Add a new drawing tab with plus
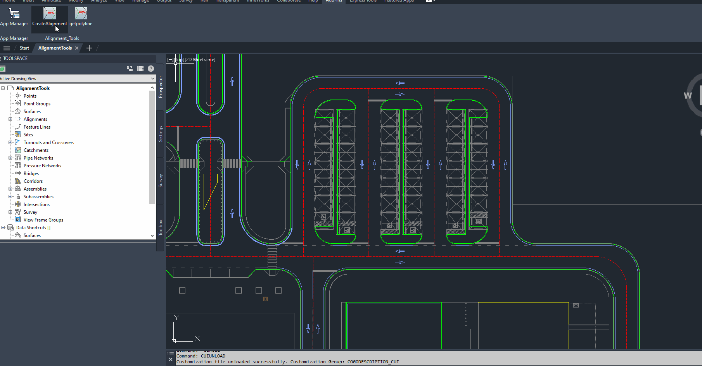The width and height of the screenshot is (702, 366). pos(89,48)
